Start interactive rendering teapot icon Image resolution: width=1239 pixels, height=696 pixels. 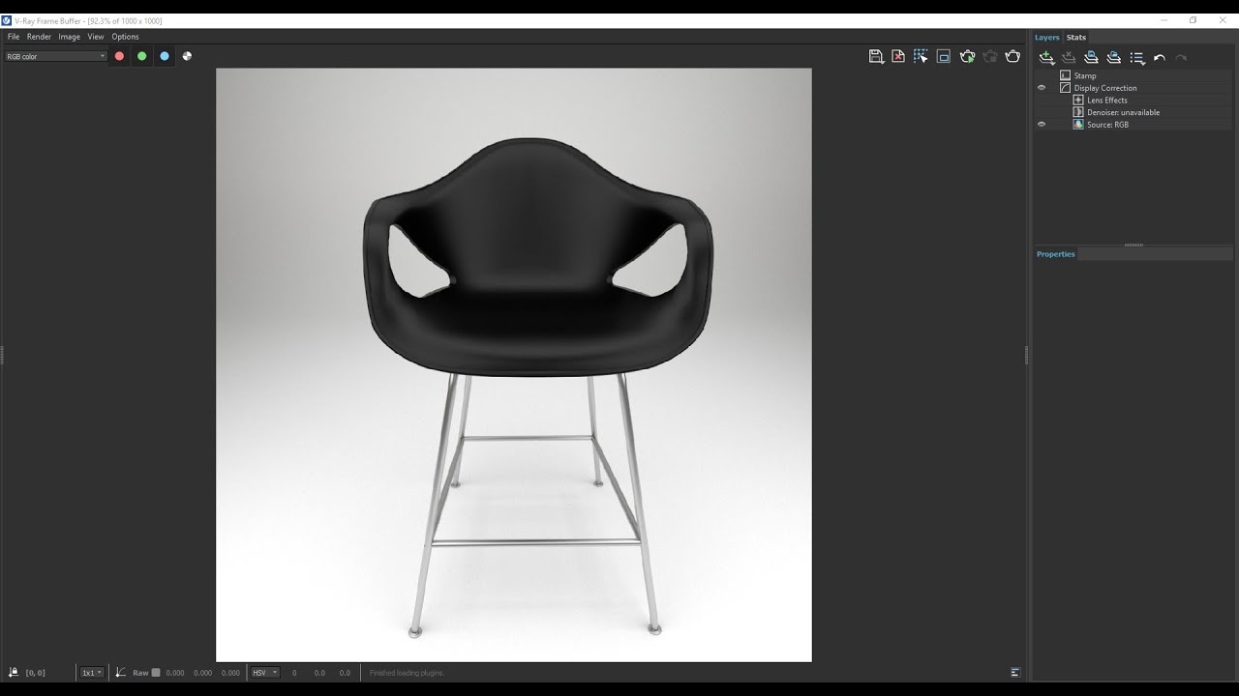(x=967, y=56)
